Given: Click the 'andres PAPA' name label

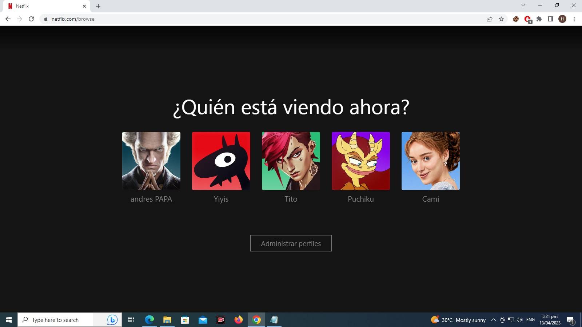Looking at the screenshot, I should tap(151, 199).
